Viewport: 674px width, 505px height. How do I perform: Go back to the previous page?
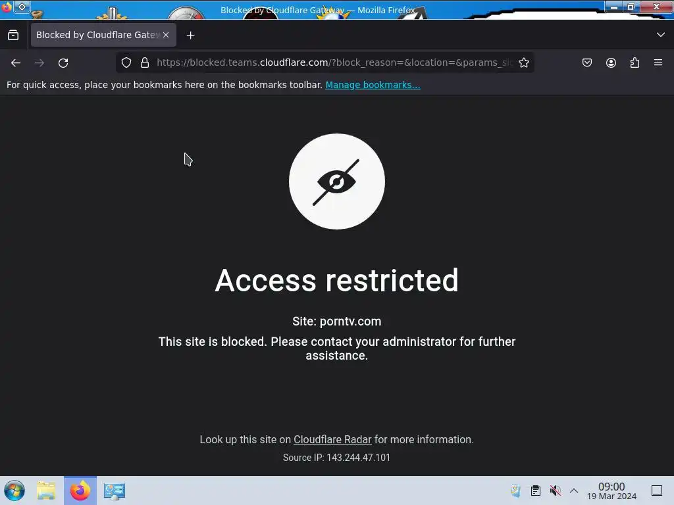(16, 63)
